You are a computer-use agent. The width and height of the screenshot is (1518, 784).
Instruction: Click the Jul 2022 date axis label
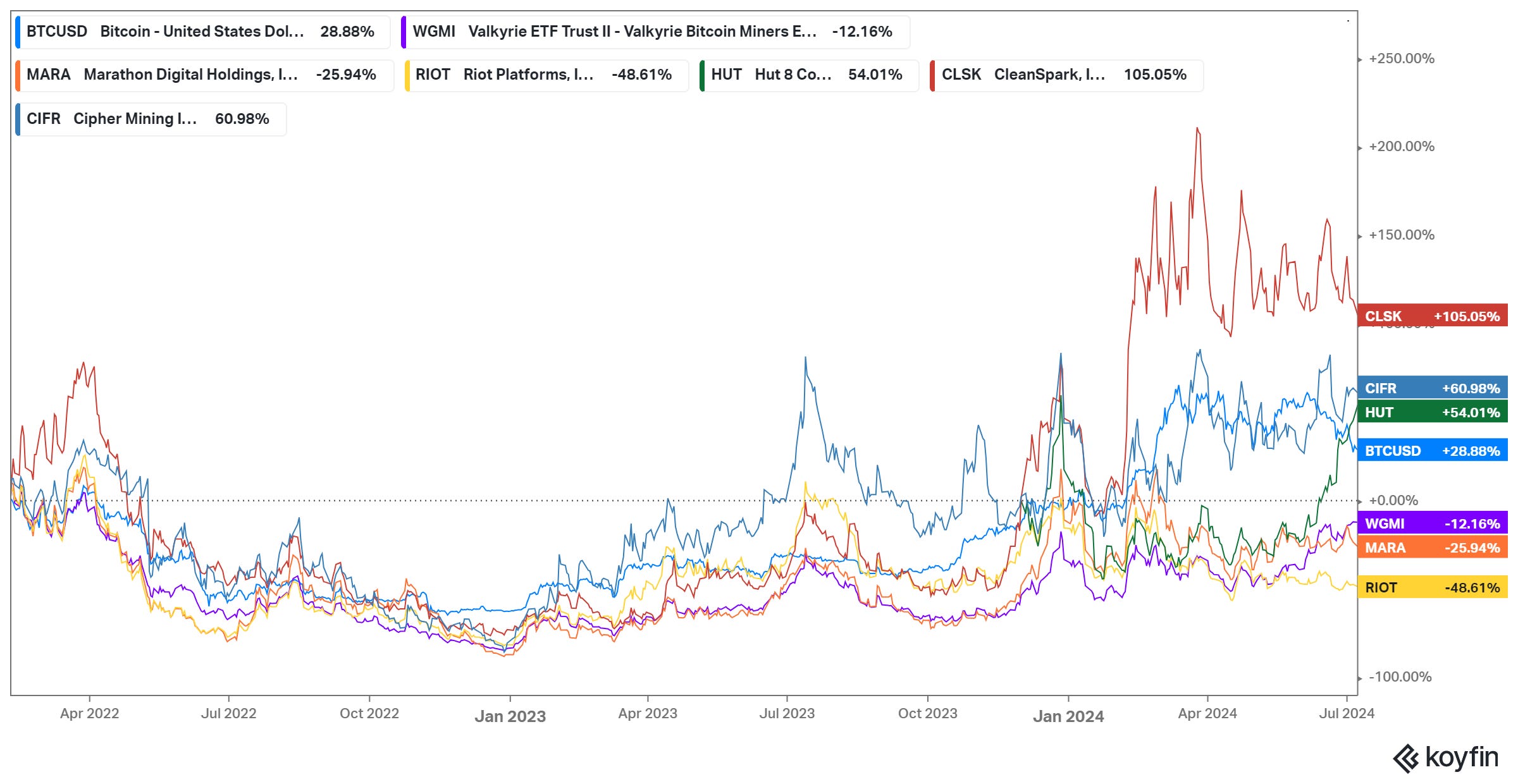228,713
